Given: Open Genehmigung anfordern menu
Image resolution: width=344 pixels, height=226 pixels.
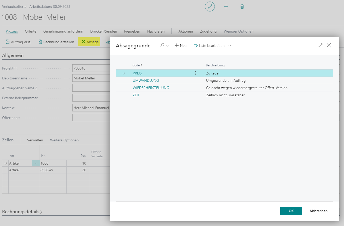Looking at the screenshot, I should point(63,31).
